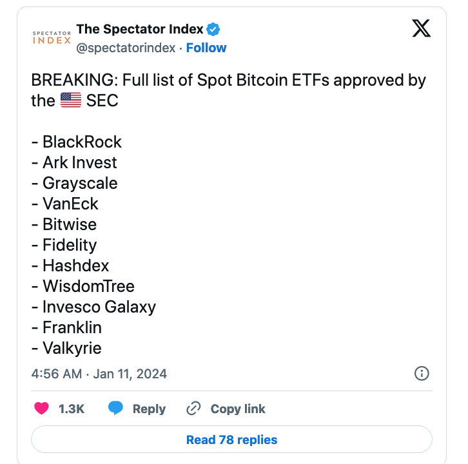Click the X logo icon
Viewport: 468px width, 464px height.
421,28
